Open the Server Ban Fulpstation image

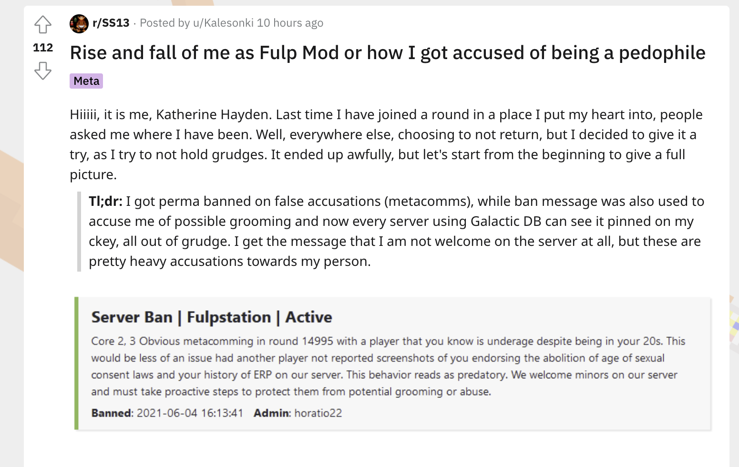coord(393,364)
